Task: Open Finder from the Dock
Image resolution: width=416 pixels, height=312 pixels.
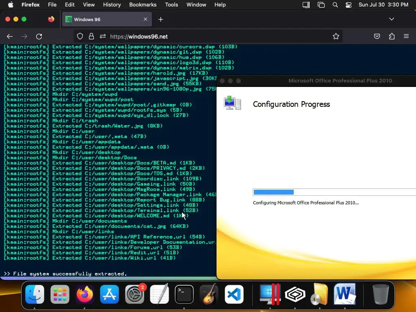Action: (35, 294)
